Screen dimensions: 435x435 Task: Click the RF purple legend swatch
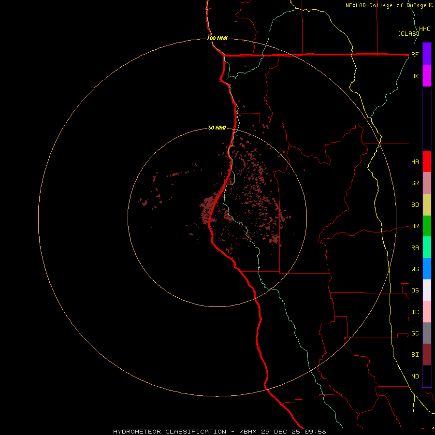427,54
